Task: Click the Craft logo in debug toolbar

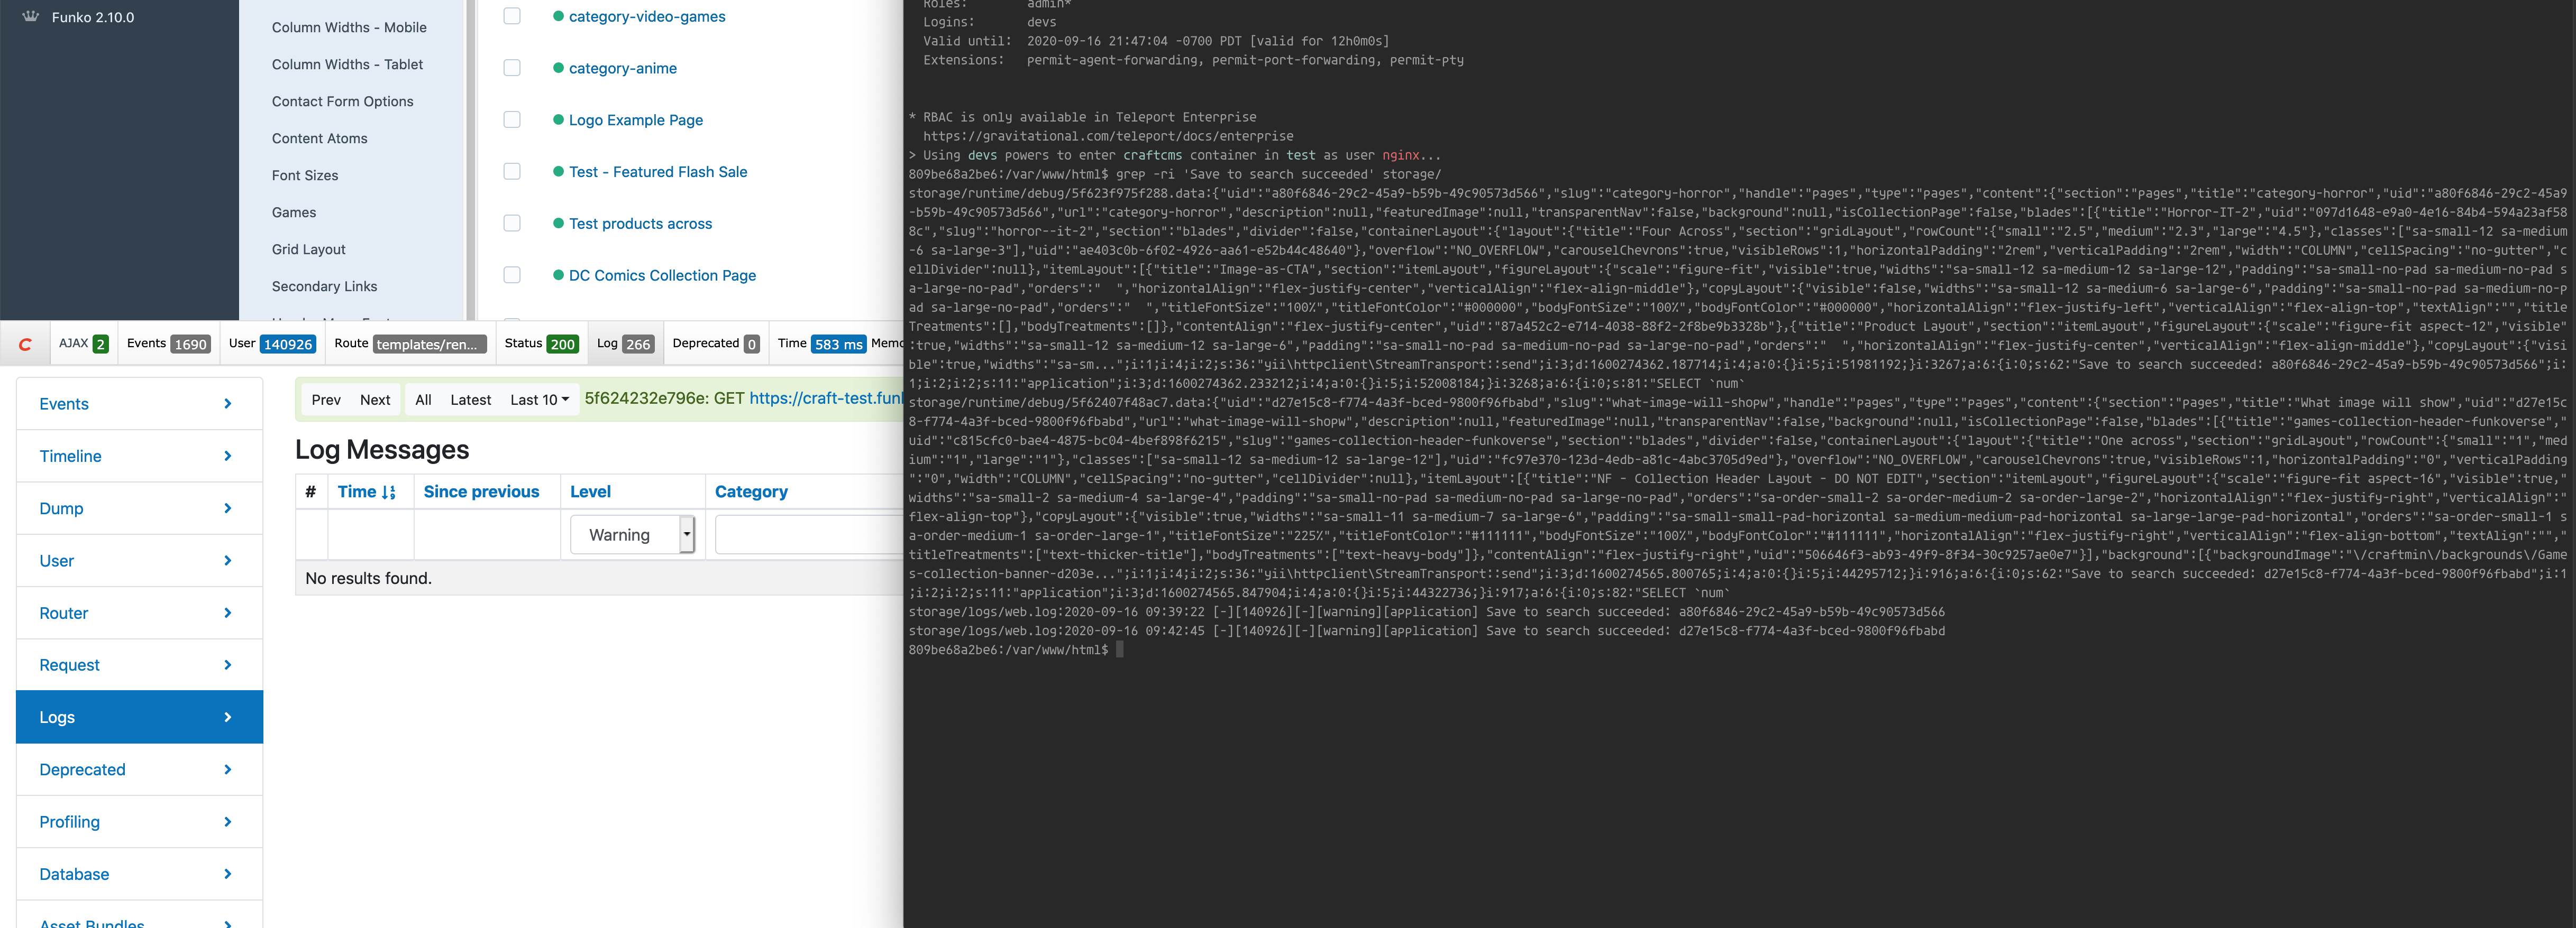Action: pos(26,345)
